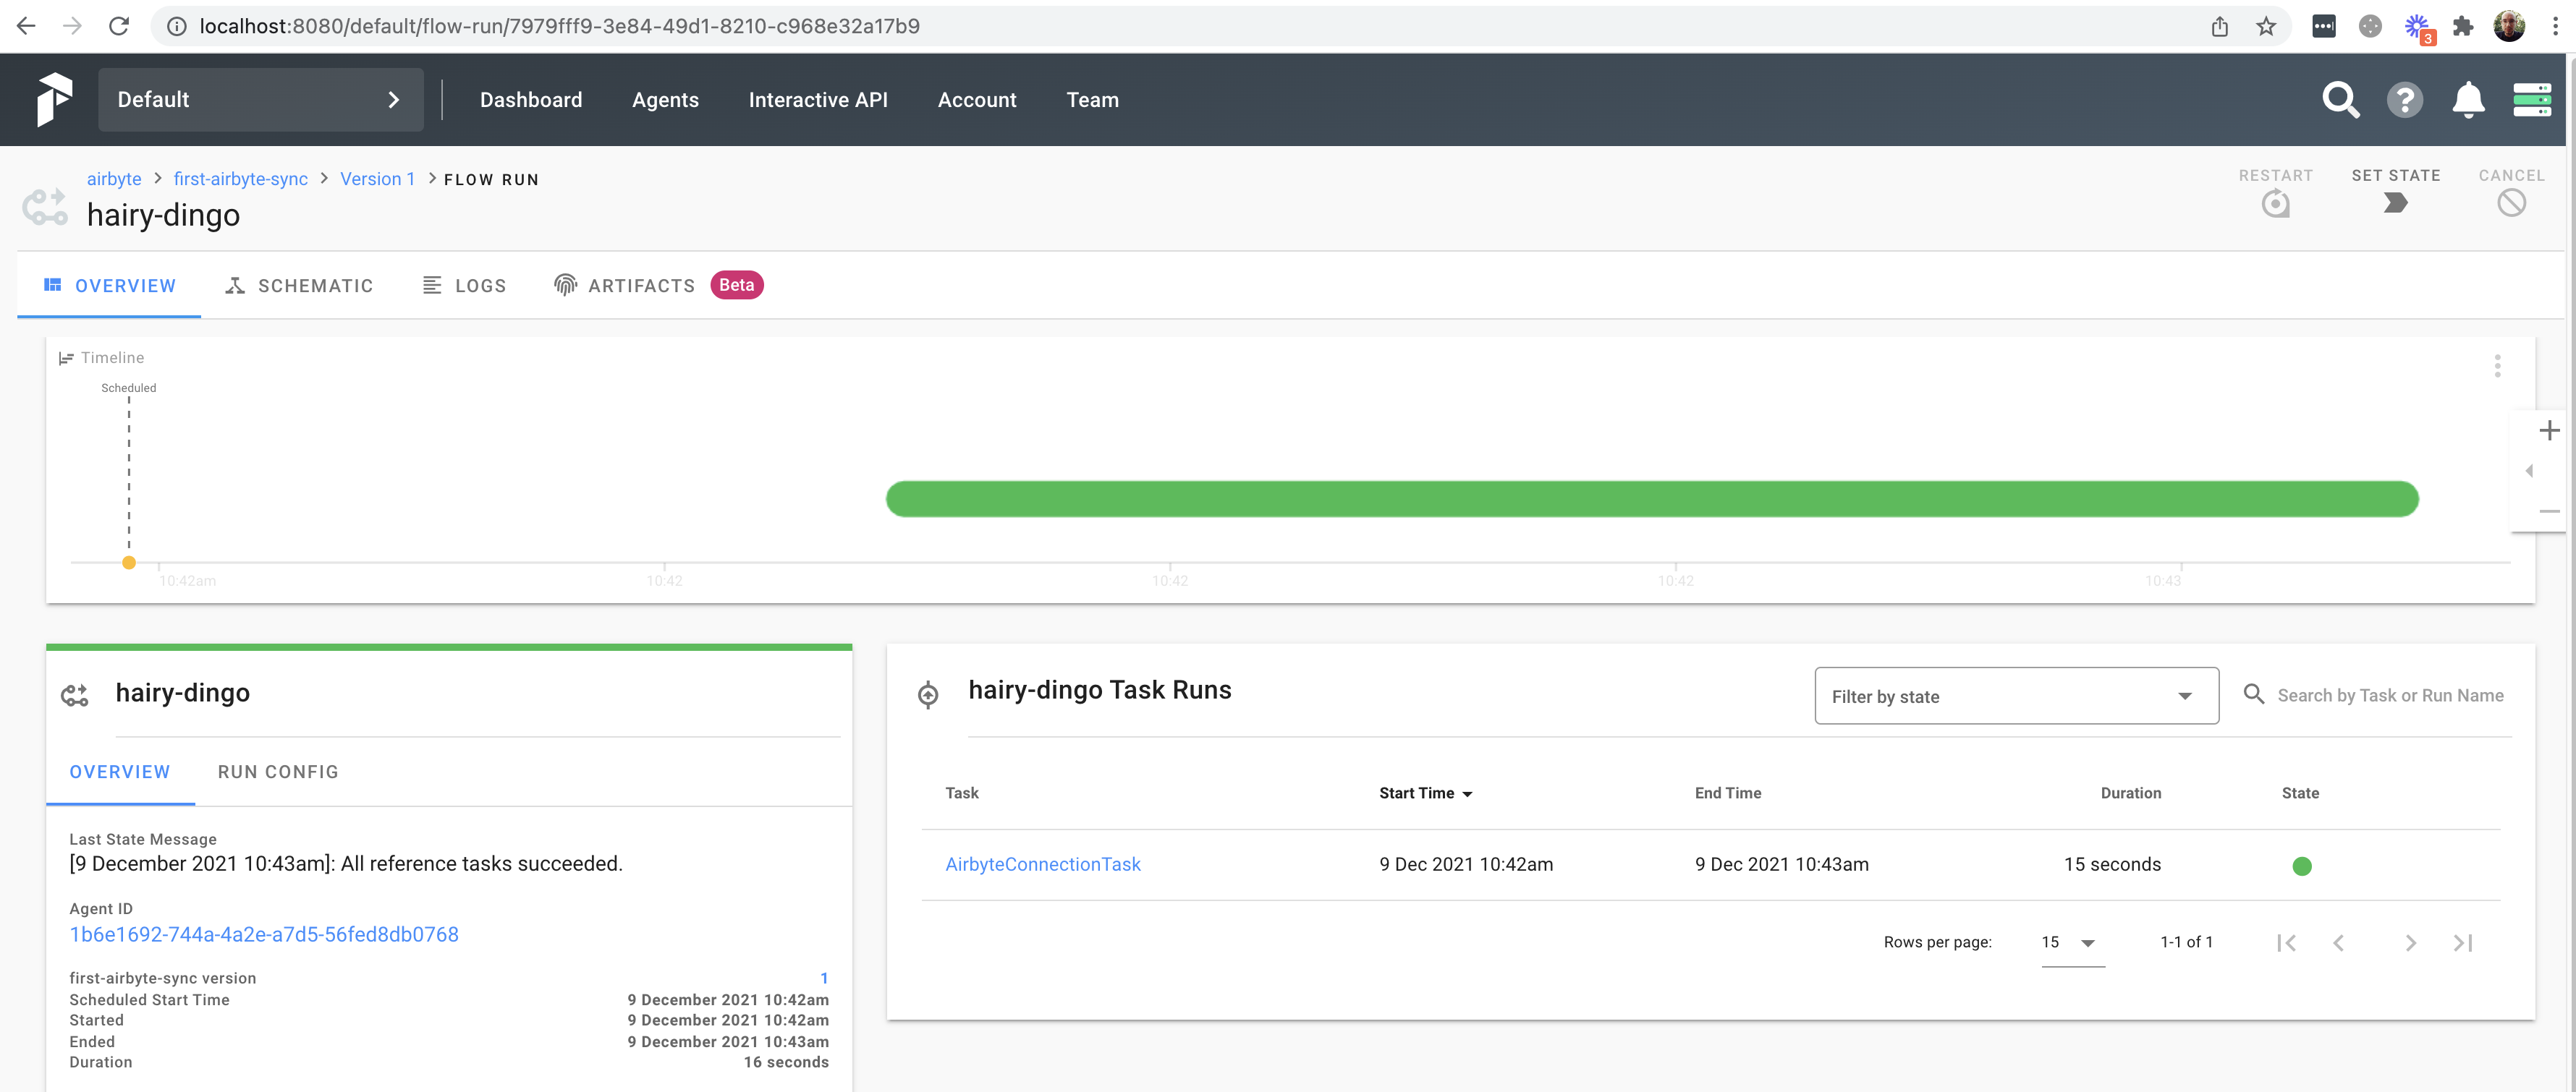Open the Run Config tab
This screenshot has height=1092, width=2576.
[278, 772]
